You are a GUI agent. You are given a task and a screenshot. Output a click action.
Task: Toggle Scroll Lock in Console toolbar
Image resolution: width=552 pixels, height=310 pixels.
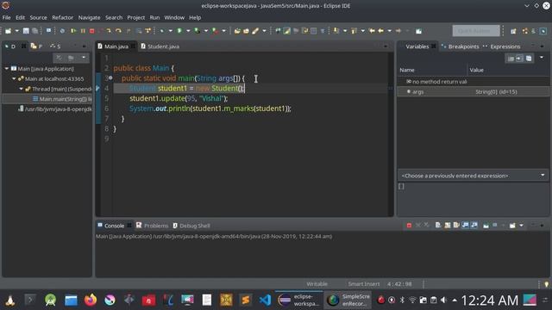coord(448,226)
